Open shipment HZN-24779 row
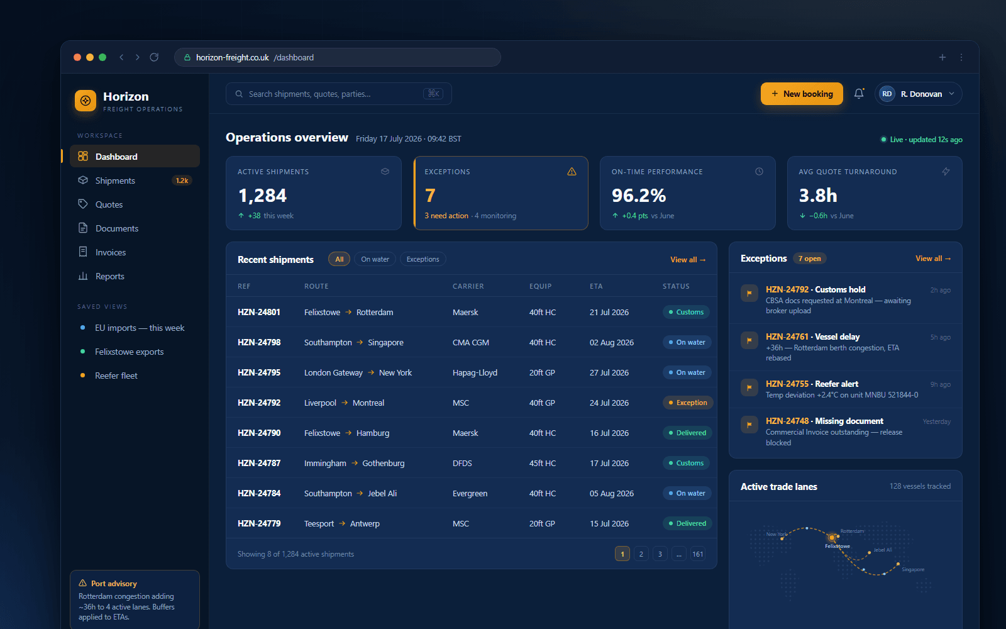The width and height of the screenshot is (1006, 629). click(x=472, y=523)
